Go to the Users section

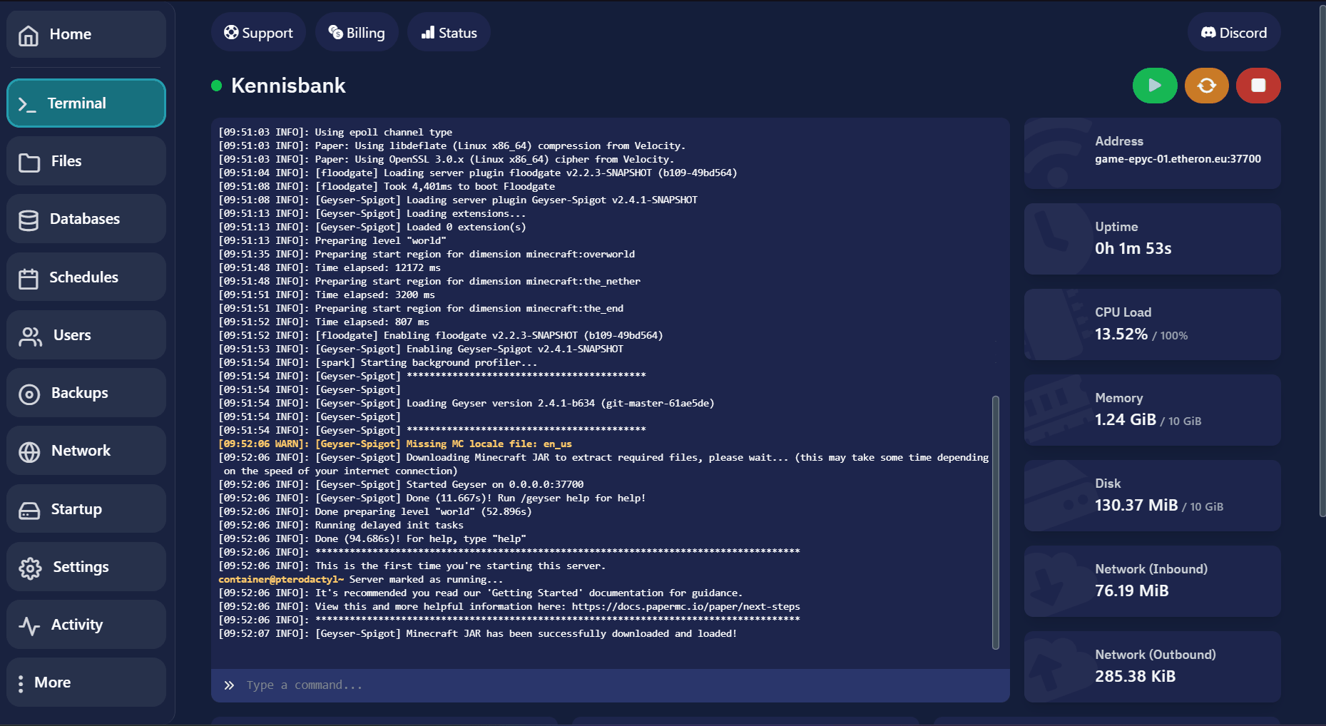86,335
